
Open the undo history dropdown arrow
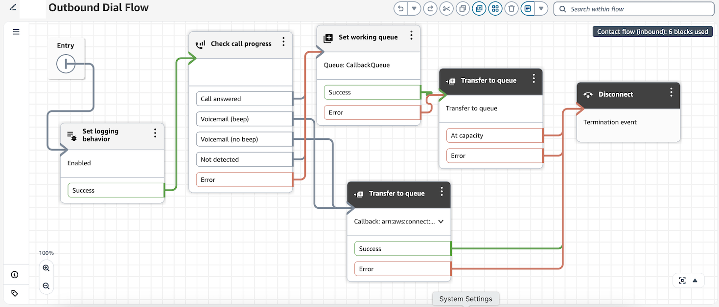[x=414, y=9]
